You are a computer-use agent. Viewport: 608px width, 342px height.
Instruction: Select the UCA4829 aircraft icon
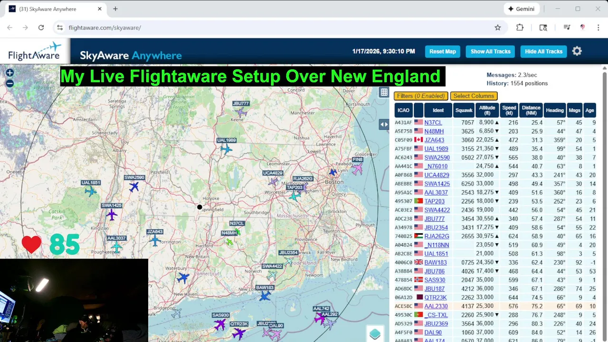(x=273, y=181)
